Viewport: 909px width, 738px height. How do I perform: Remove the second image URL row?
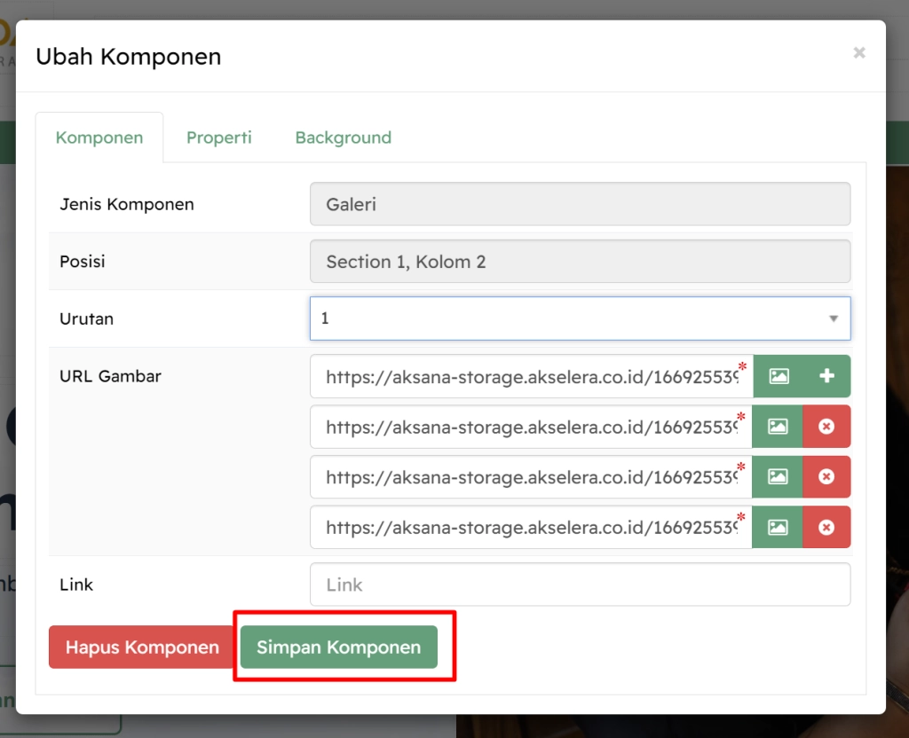[x=826, y=427]
